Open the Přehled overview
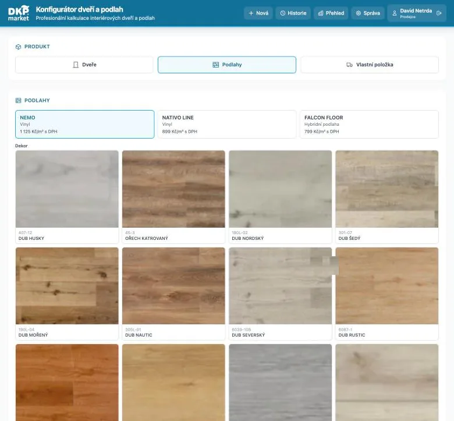 pos(331,13)
